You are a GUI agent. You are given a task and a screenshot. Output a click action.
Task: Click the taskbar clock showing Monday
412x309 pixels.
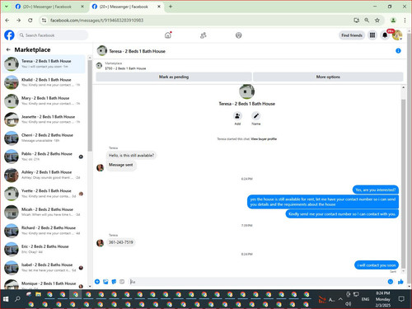(x=383, y=299)
